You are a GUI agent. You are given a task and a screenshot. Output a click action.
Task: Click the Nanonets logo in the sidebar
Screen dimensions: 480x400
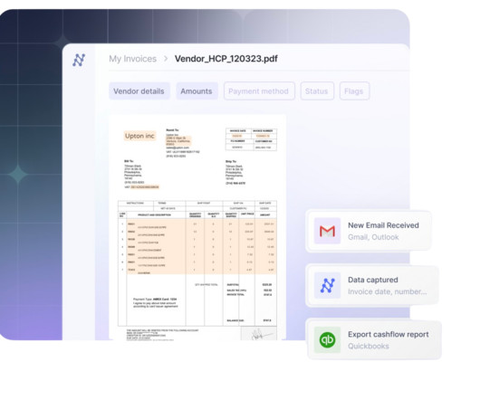click(79, 60)
